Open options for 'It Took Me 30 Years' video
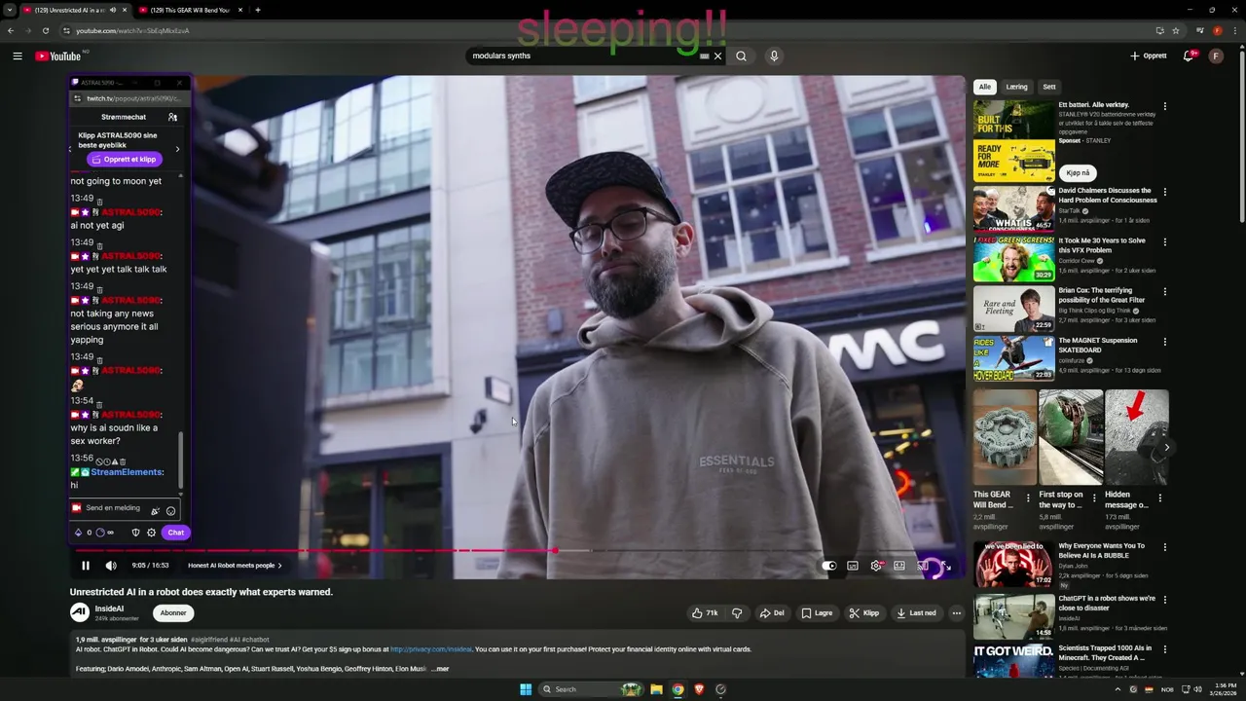 click(x=1164, y=241)
